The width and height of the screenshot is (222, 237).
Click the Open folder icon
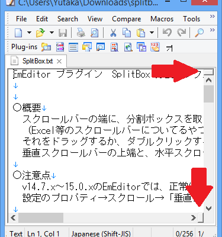point(41,33)
